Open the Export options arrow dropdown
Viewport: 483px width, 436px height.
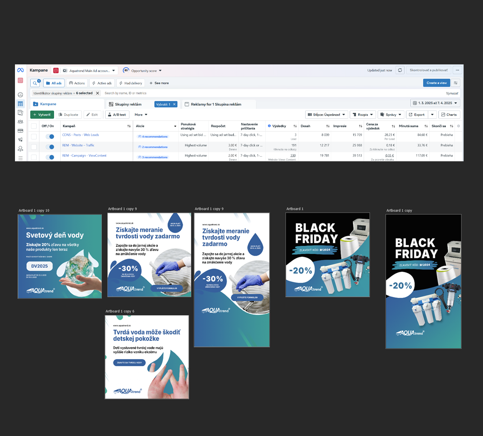pos(432,115)
